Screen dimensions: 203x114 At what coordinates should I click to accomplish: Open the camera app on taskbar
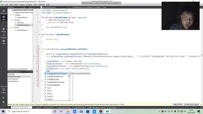coord(81,111)
